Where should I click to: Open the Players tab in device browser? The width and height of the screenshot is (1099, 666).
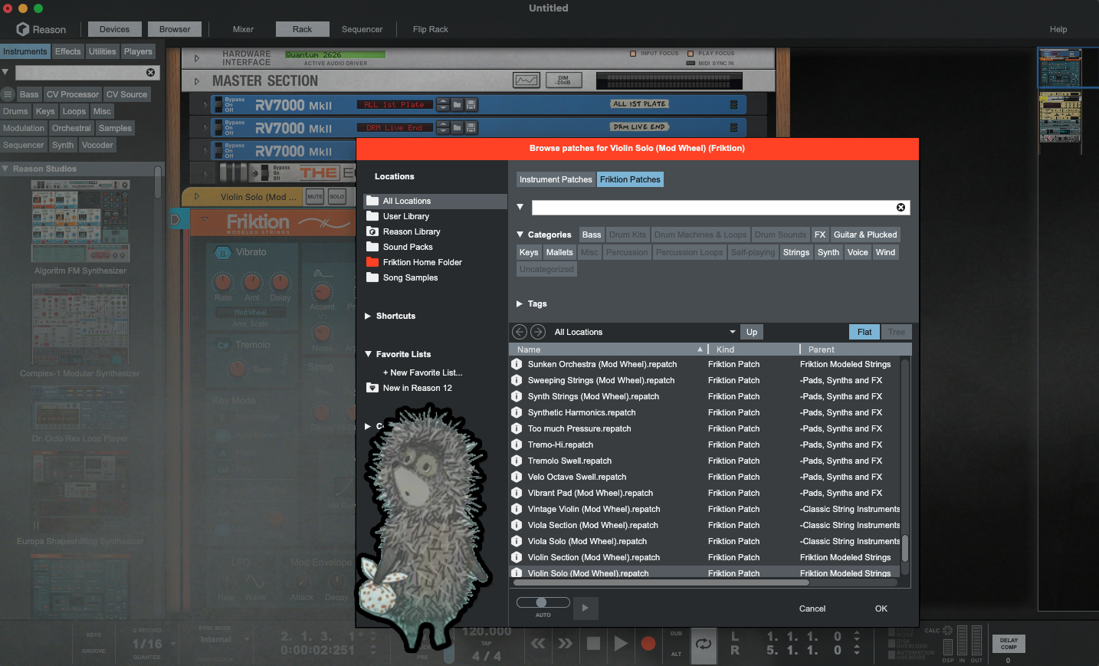coord(138,51)
